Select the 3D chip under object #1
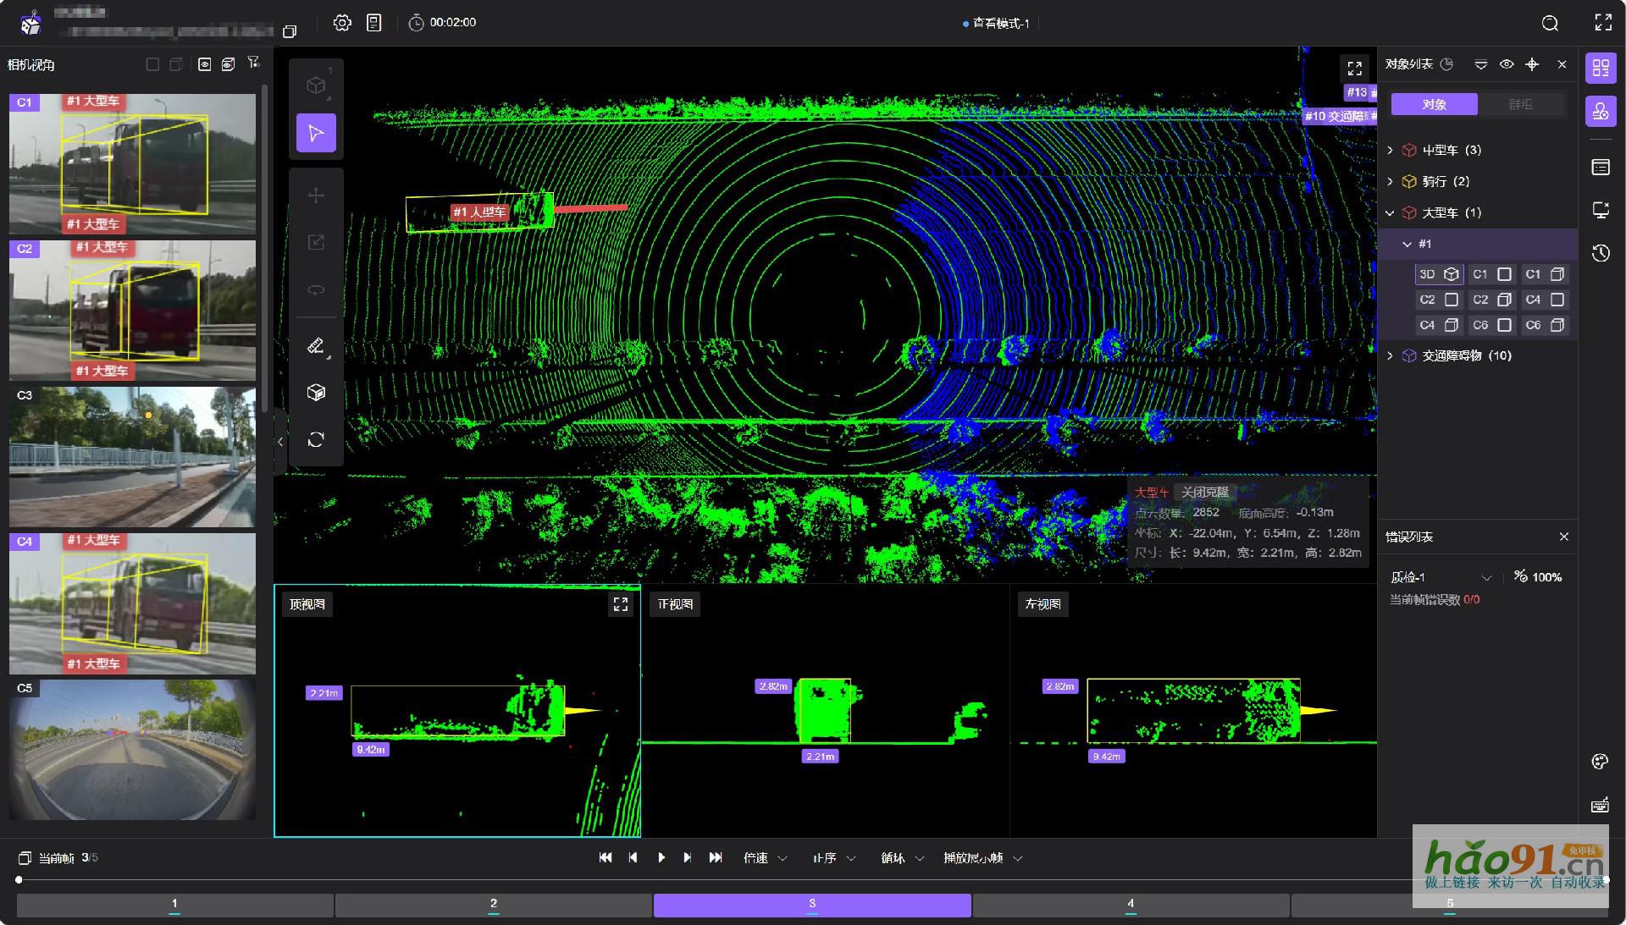 [x=1439, y=274]
